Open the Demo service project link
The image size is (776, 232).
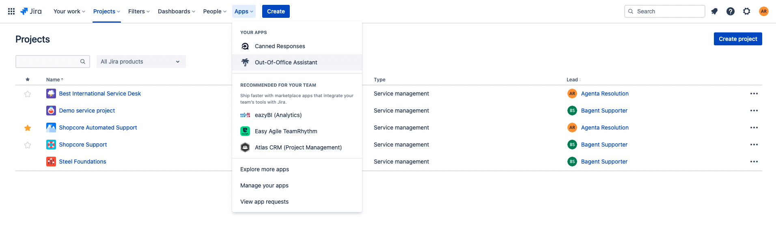point(87,111)
